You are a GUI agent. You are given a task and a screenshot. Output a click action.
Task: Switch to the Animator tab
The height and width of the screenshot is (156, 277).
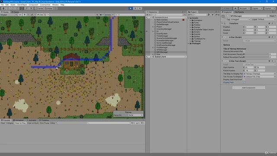32,120
